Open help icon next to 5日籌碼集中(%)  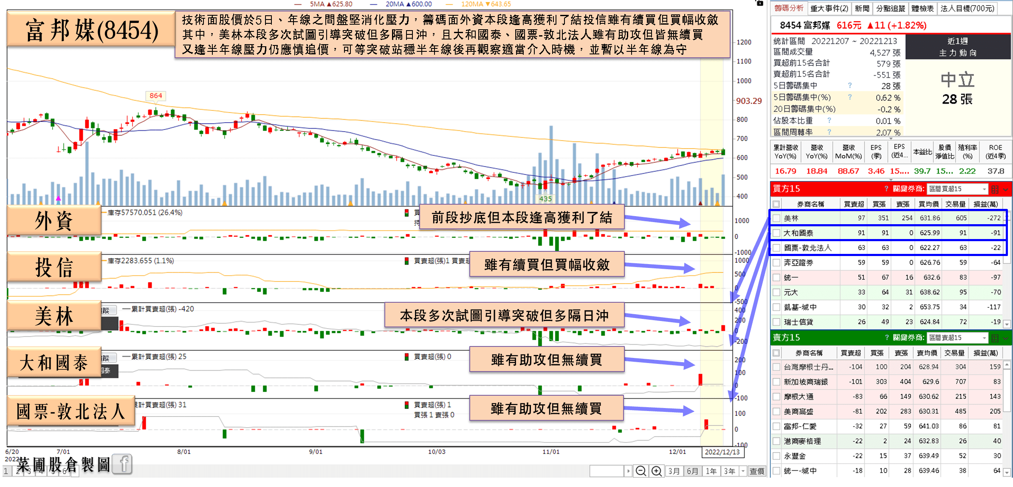(850, 97)
